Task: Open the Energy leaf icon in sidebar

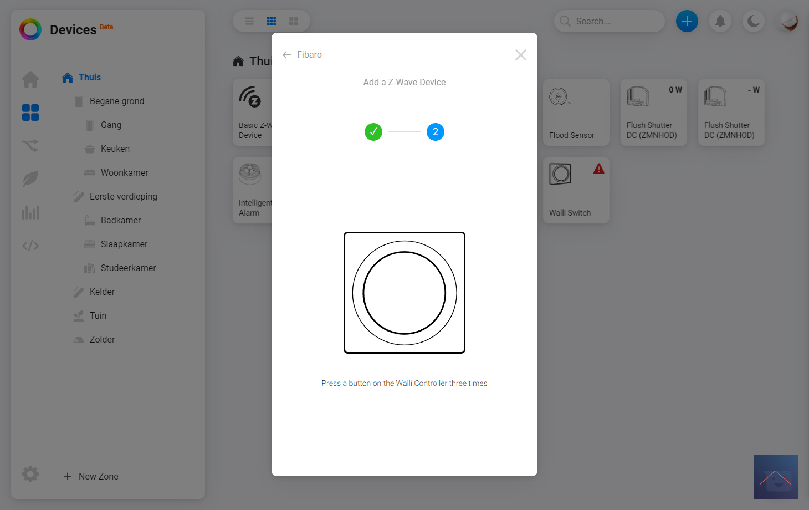Action: 30,179
